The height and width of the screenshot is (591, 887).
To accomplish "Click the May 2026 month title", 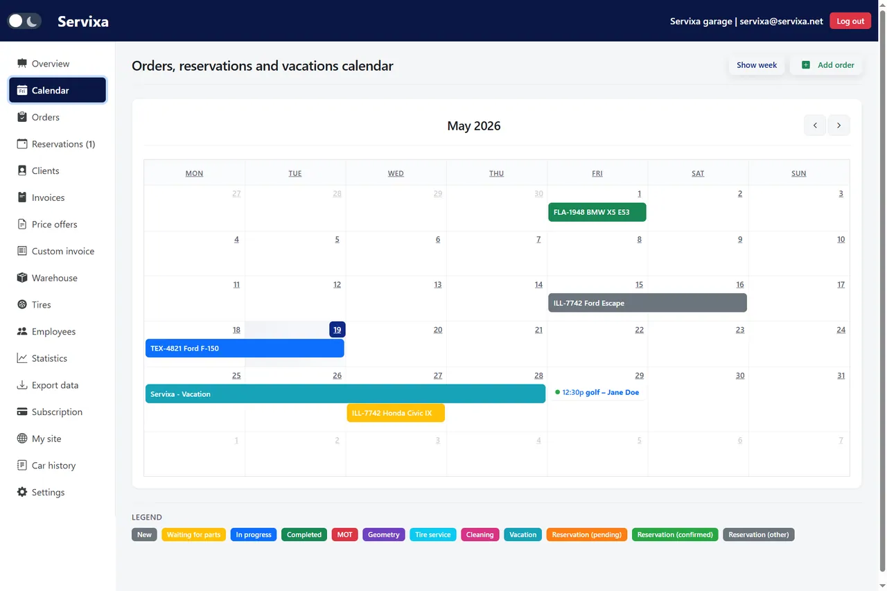I will (474, 126).
